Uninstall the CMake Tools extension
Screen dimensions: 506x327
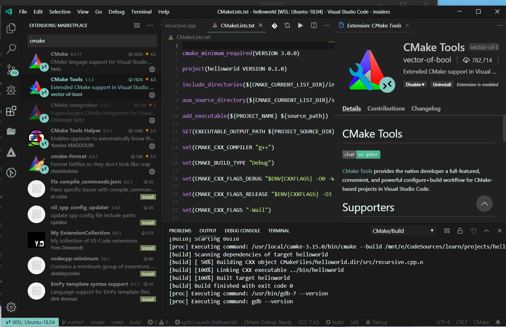[x=442, y=84]
